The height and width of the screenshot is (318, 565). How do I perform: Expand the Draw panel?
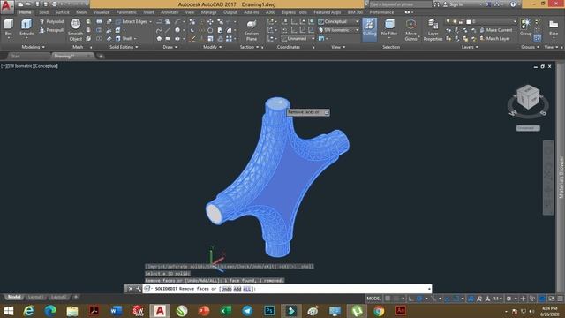170,47
